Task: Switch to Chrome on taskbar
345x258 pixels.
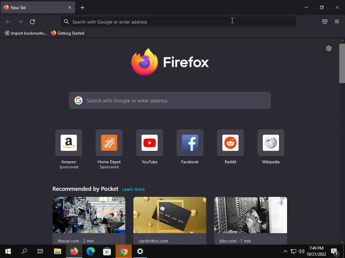Action: 123,251
